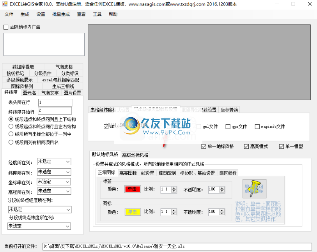This screenshot has height=252, width=317.
Task: Switch to 线设置 tab
Action: [x=148, y=173]
